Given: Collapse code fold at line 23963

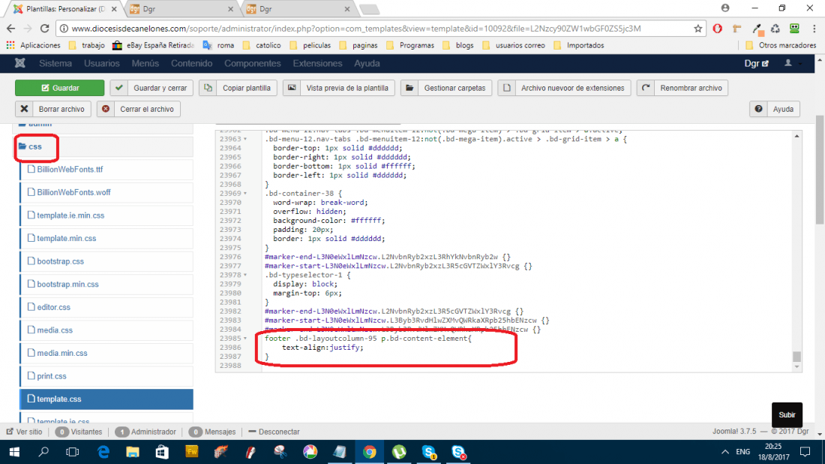Looking at the screenshot, I should pyautogui.click(x=245, y=139).
